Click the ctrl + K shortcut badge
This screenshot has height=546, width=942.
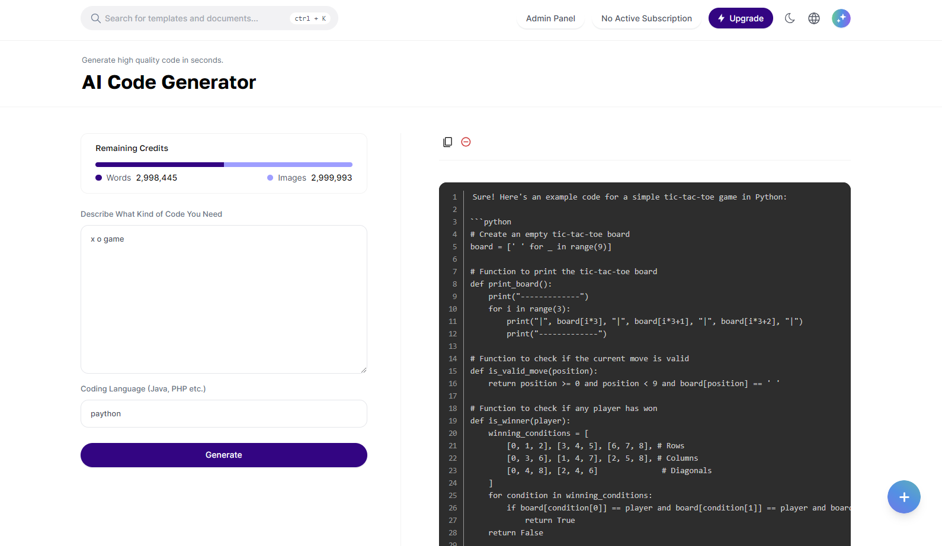point(310,18)
